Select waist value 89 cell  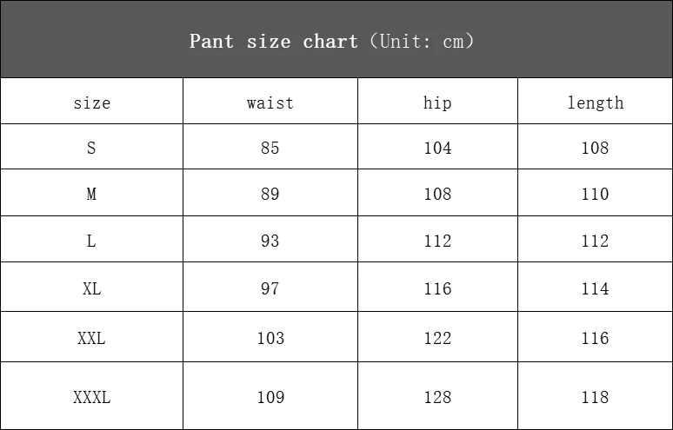coord(270,193)
